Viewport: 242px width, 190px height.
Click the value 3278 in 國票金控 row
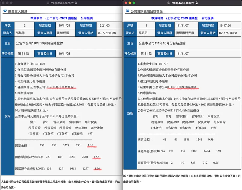click(x=66, y=145)
